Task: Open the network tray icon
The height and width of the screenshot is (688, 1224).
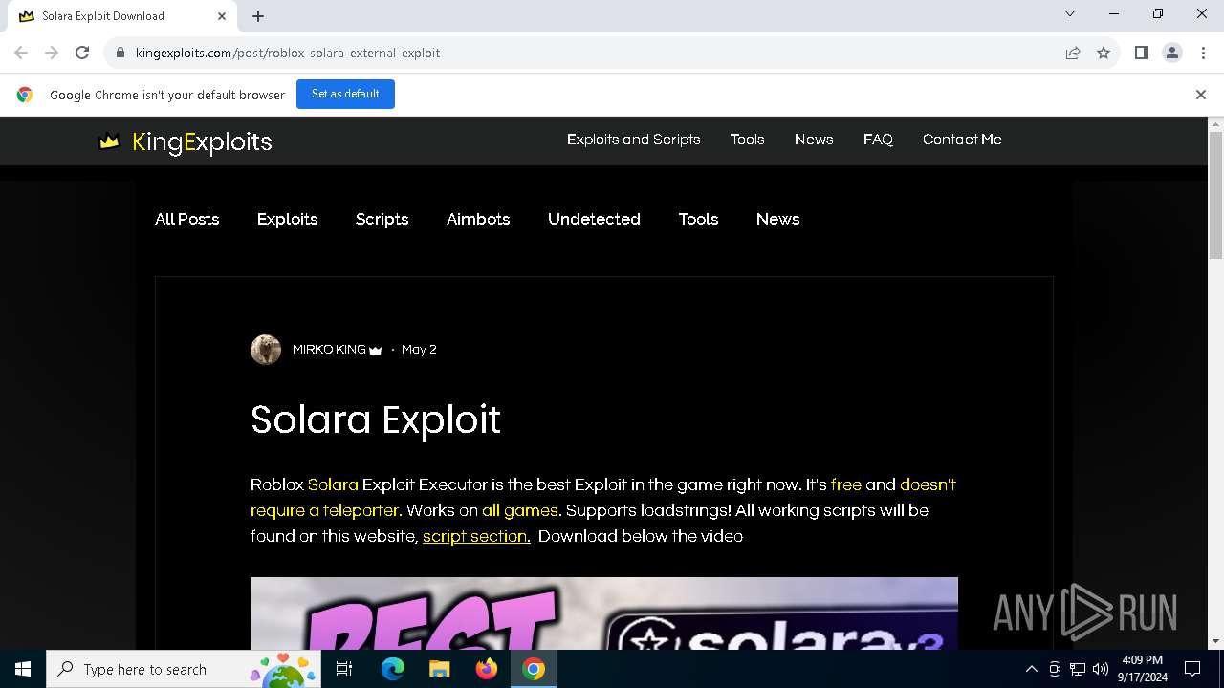Action: coord(1078,669)
